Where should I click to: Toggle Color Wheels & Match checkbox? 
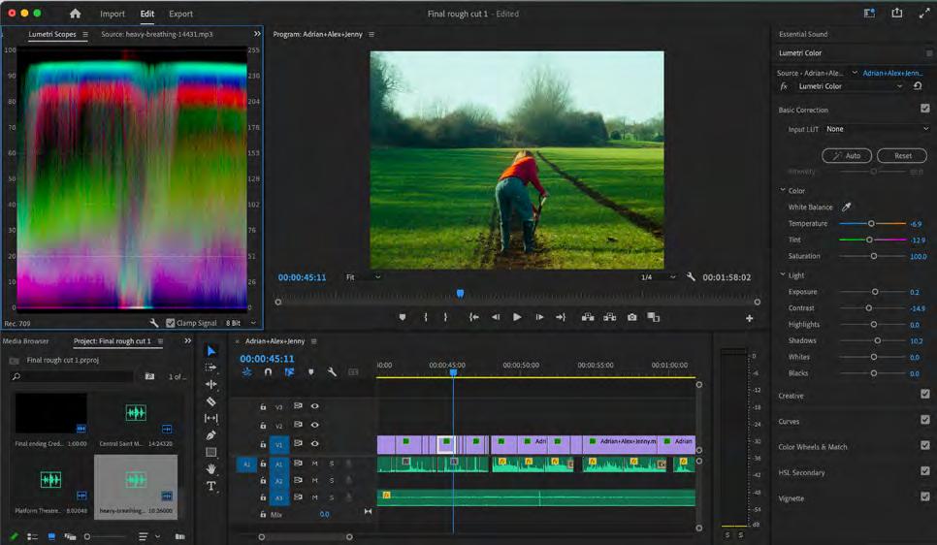(x=925, y=445)
